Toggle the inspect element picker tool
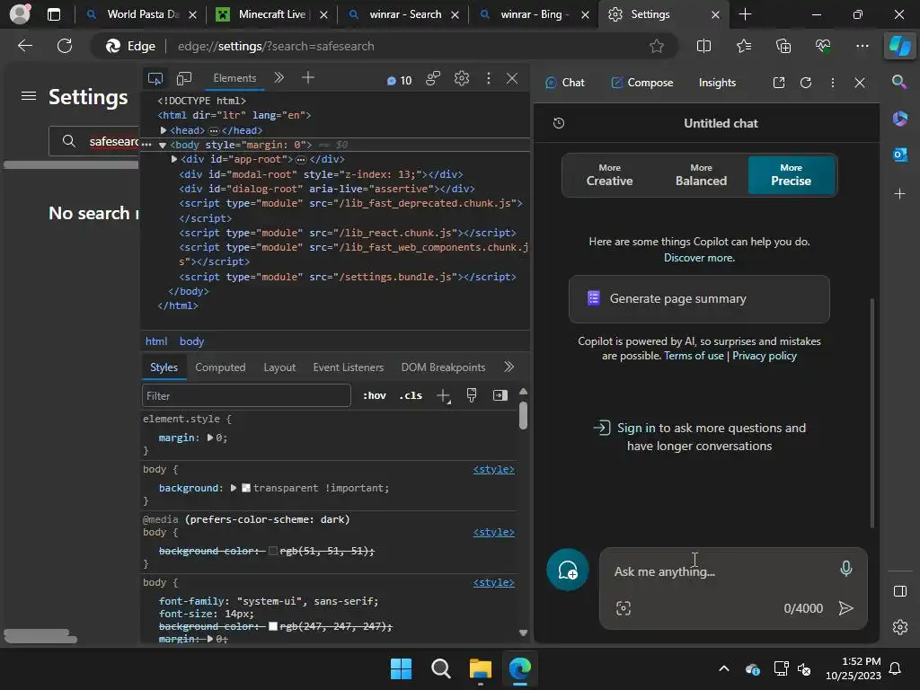 tap(155, 78)
